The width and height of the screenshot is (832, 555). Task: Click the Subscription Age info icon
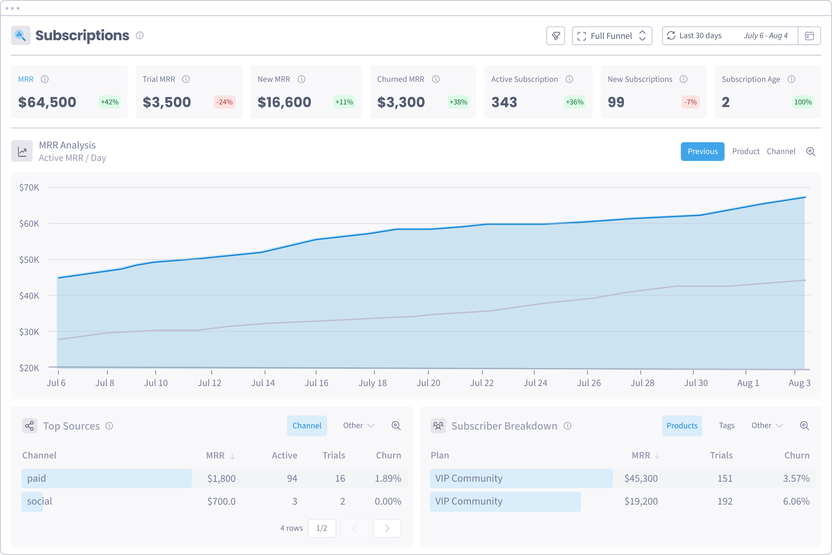791,79
